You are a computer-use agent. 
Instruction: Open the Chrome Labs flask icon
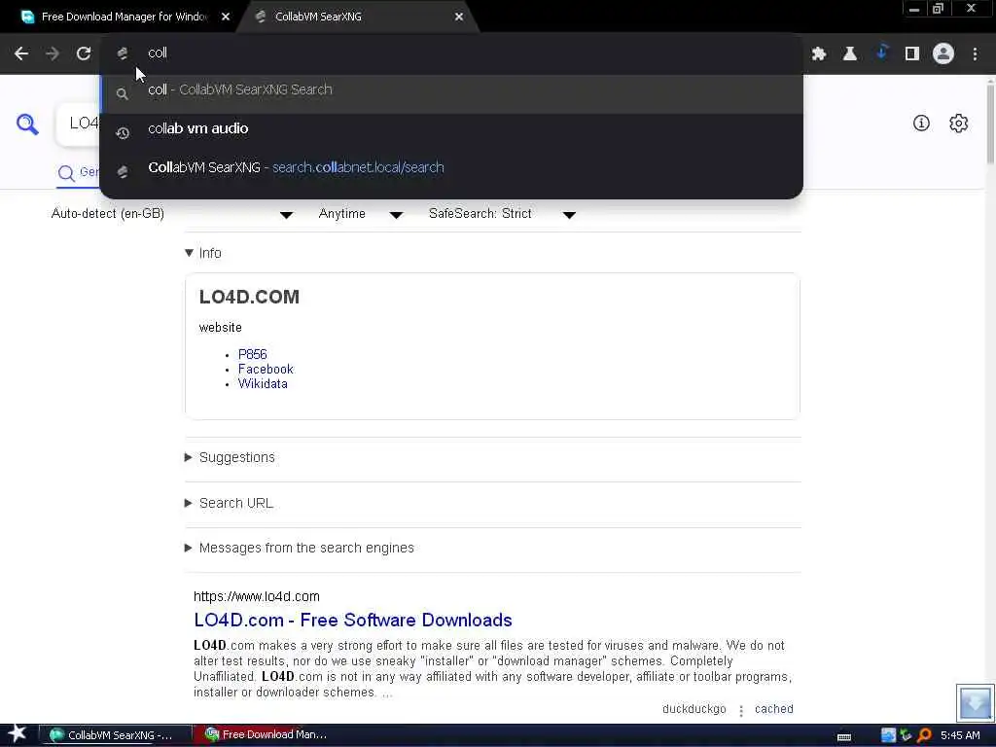(850, 54)
